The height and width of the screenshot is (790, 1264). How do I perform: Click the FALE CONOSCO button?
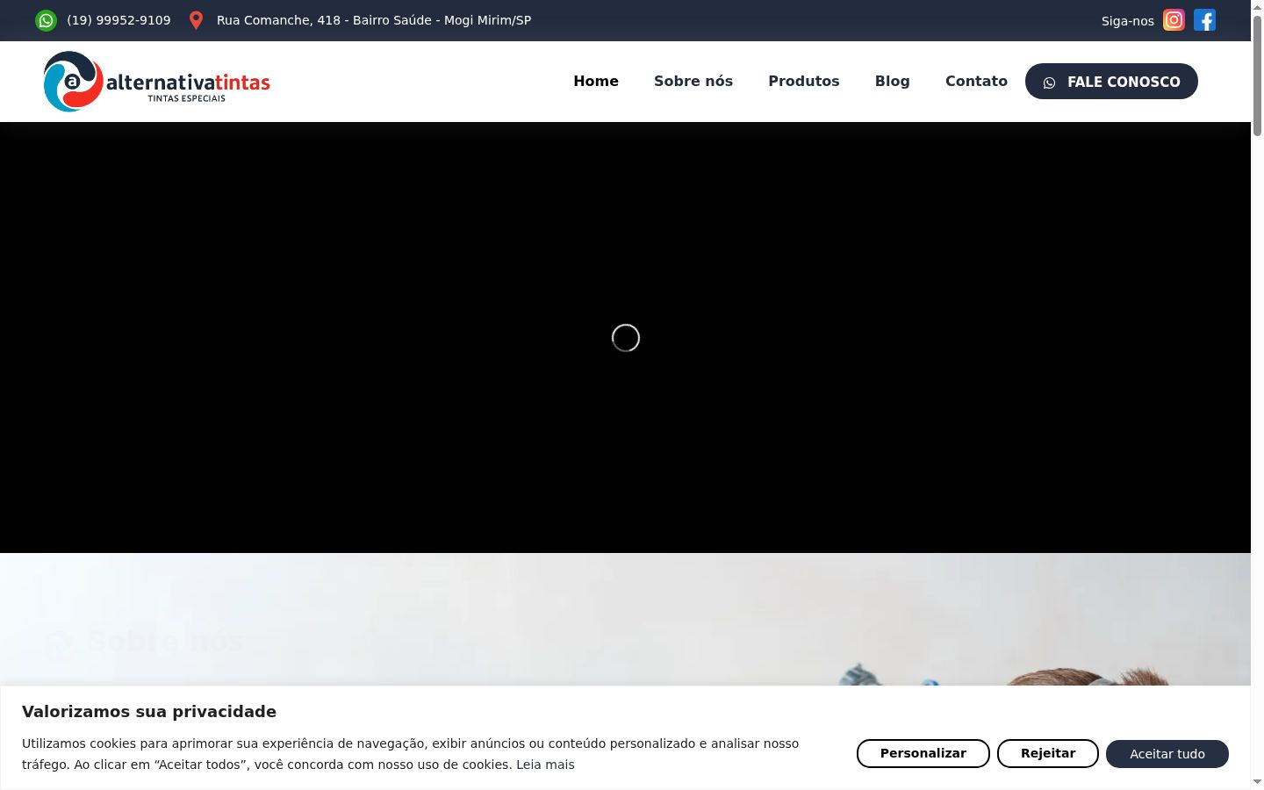pos(1111,82)
